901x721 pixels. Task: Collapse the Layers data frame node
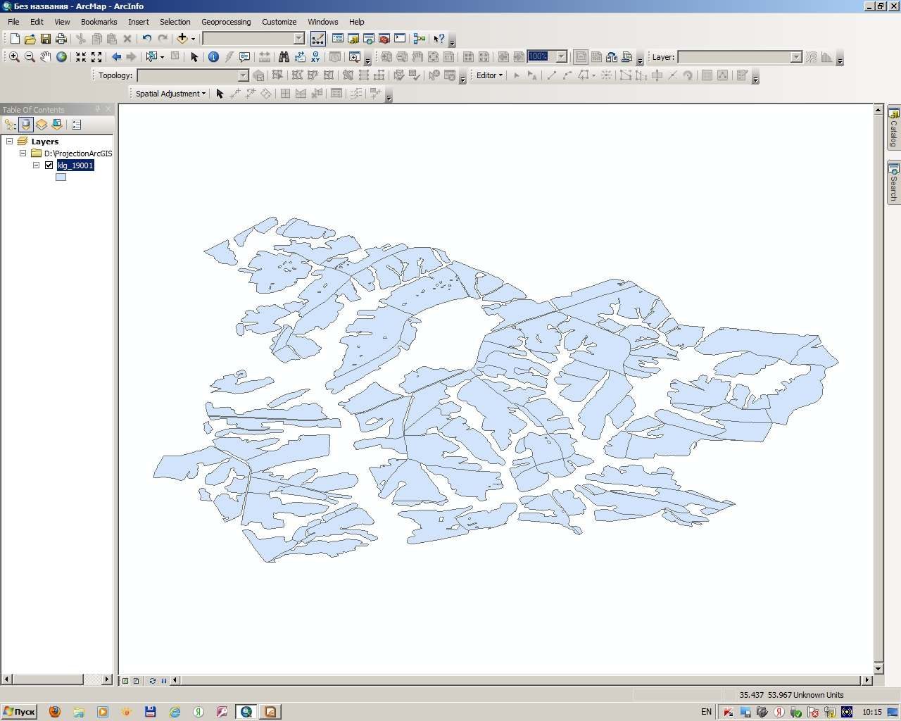[x=10, y=142]
